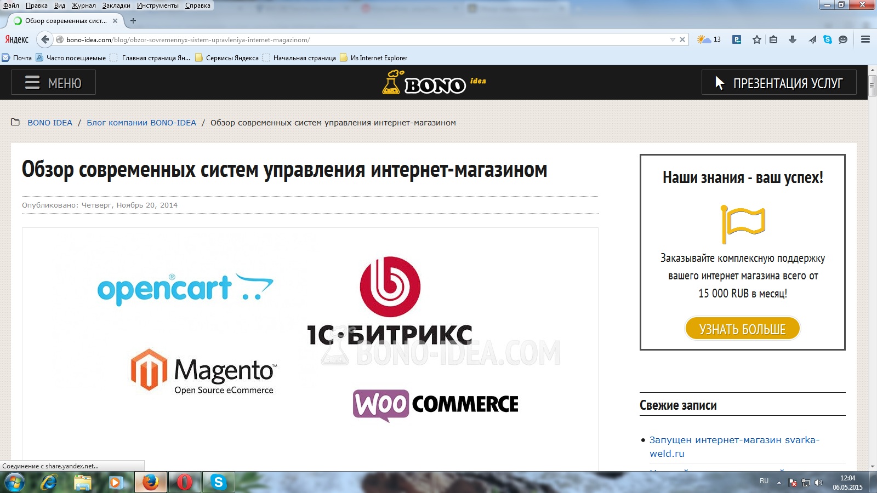Open the Закладки menu
The width and height of the screenshot is (877, 493).
tap(116, 5)
